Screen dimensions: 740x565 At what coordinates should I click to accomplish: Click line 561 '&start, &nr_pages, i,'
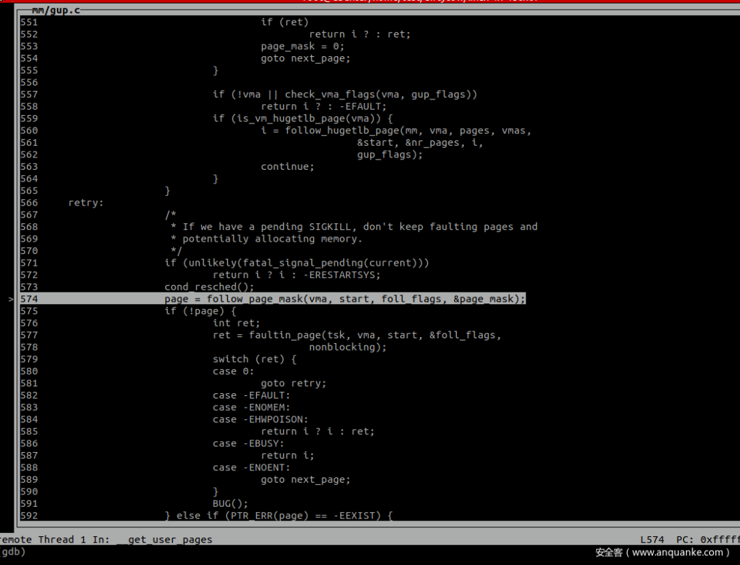(420, 142)
